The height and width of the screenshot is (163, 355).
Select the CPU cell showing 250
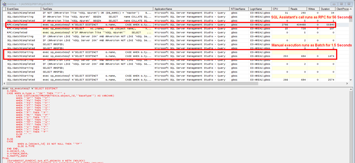pyautogui.click(x=280, y=56)
